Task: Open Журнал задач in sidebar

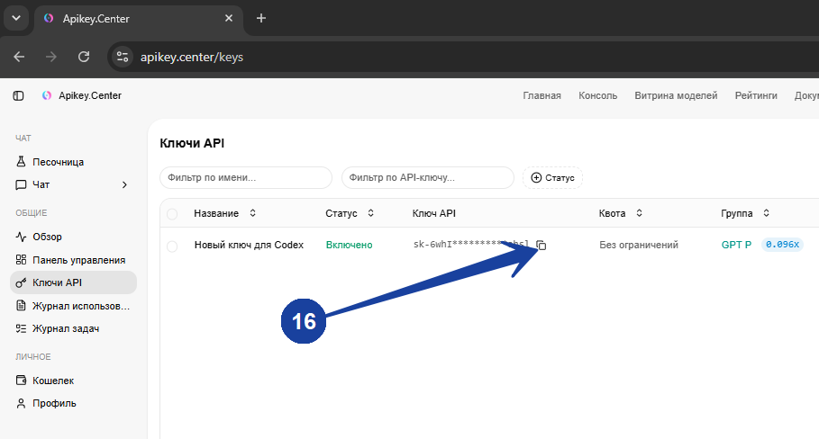Action: coord(73,328)
